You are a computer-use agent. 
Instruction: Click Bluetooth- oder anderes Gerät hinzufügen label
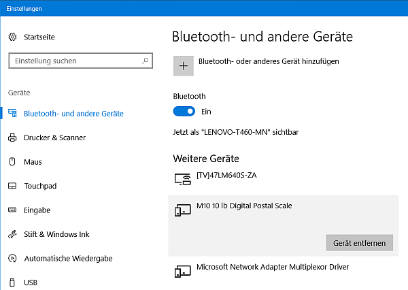[x=269, y=61]
